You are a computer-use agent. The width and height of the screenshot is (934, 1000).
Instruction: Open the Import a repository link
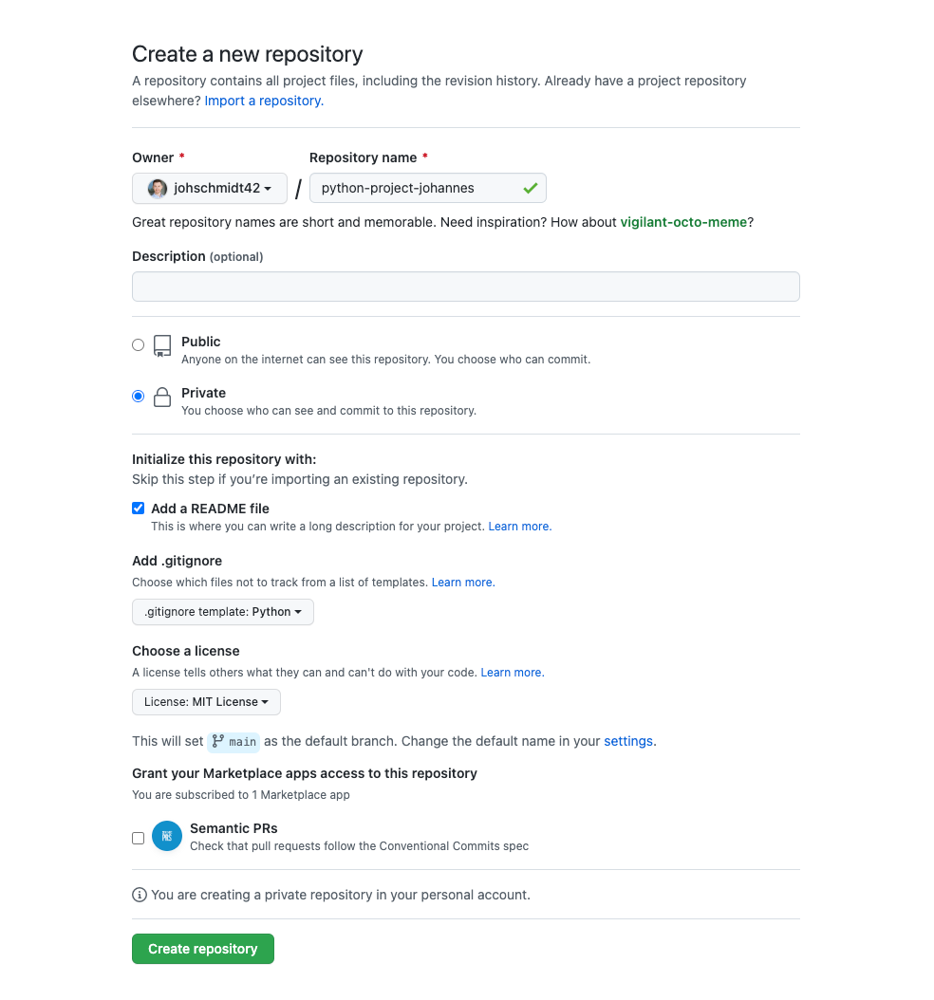[263, 101]
